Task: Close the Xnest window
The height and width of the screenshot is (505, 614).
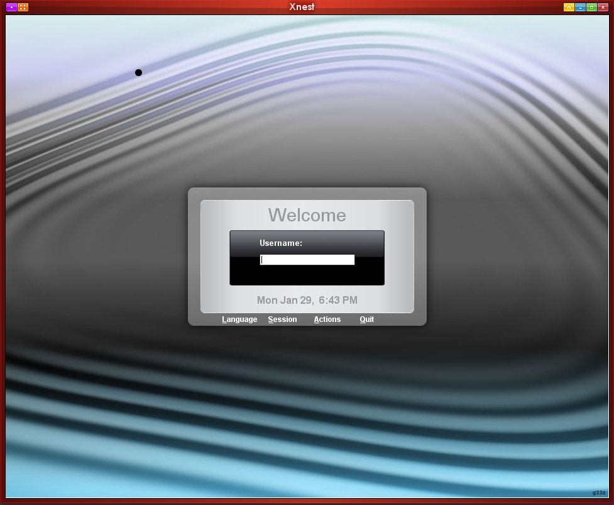Action: coord(603,7)
